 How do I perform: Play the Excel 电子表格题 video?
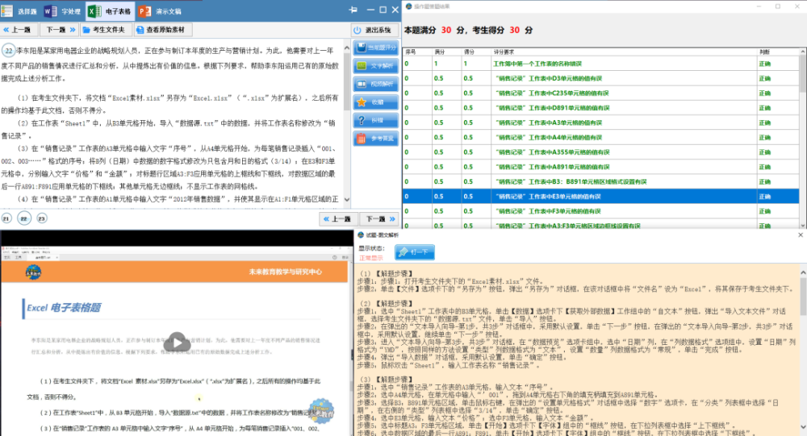point(178,342)
